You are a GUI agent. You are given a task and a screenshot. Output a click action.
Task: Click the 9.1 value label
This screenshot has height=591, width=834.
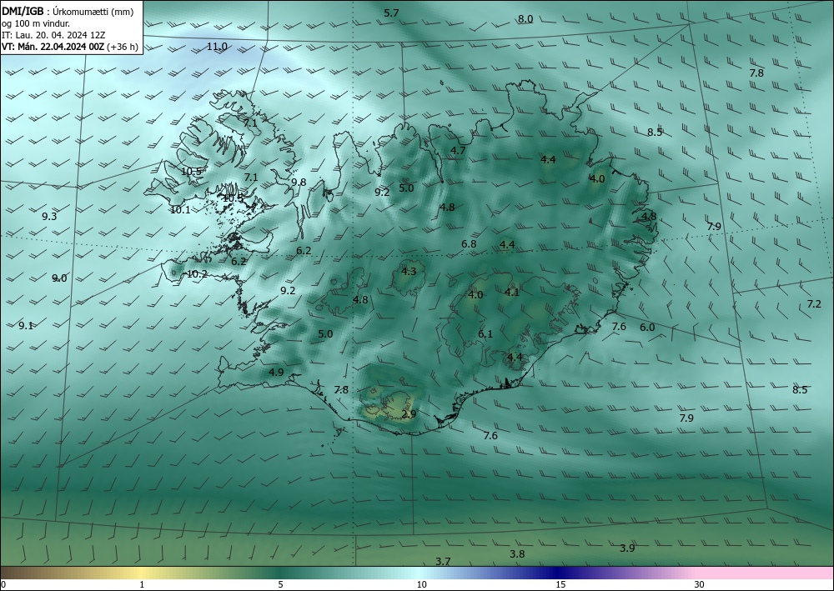click(26, 326)
